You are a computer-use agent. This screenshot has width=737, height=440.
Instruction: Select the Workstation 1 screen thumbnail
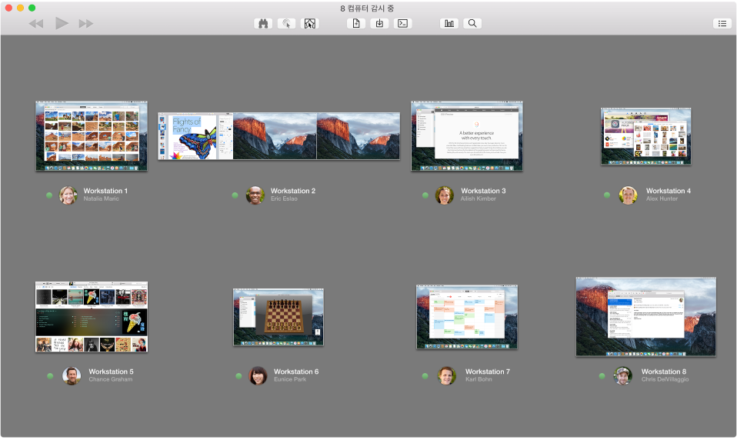[91, 135]
